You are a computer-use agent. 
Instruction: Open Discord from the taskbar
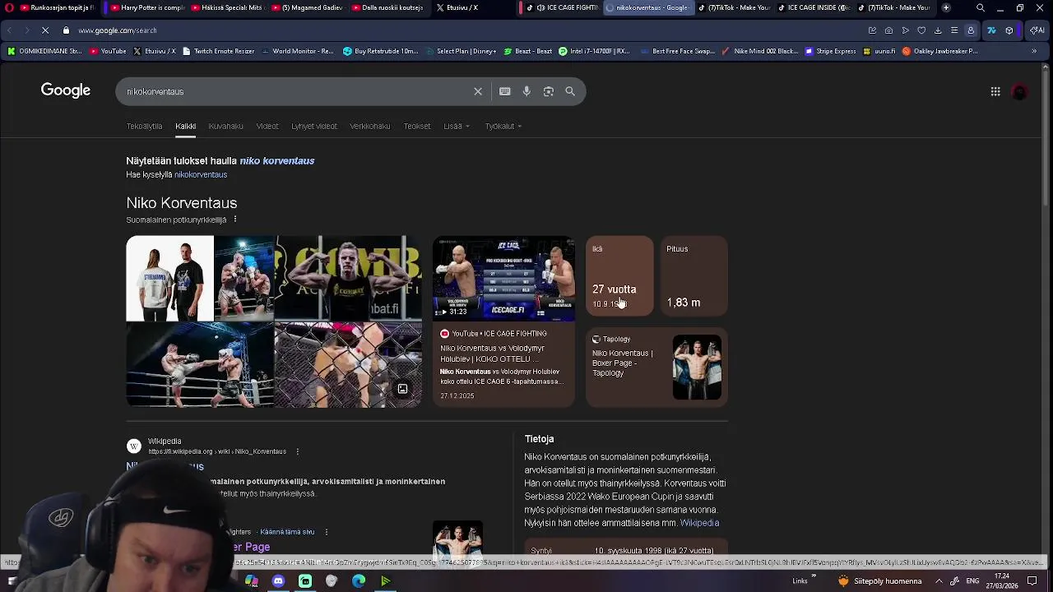point(278,581)
